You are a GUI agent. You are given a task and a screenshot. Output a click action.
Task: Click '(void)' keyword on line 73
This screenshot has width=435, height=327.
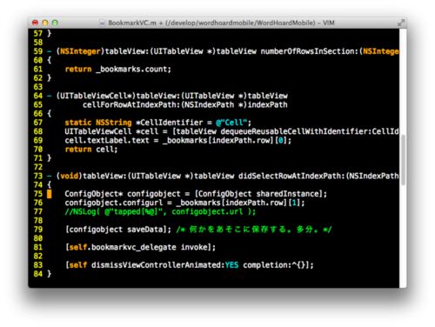(70, 176)
